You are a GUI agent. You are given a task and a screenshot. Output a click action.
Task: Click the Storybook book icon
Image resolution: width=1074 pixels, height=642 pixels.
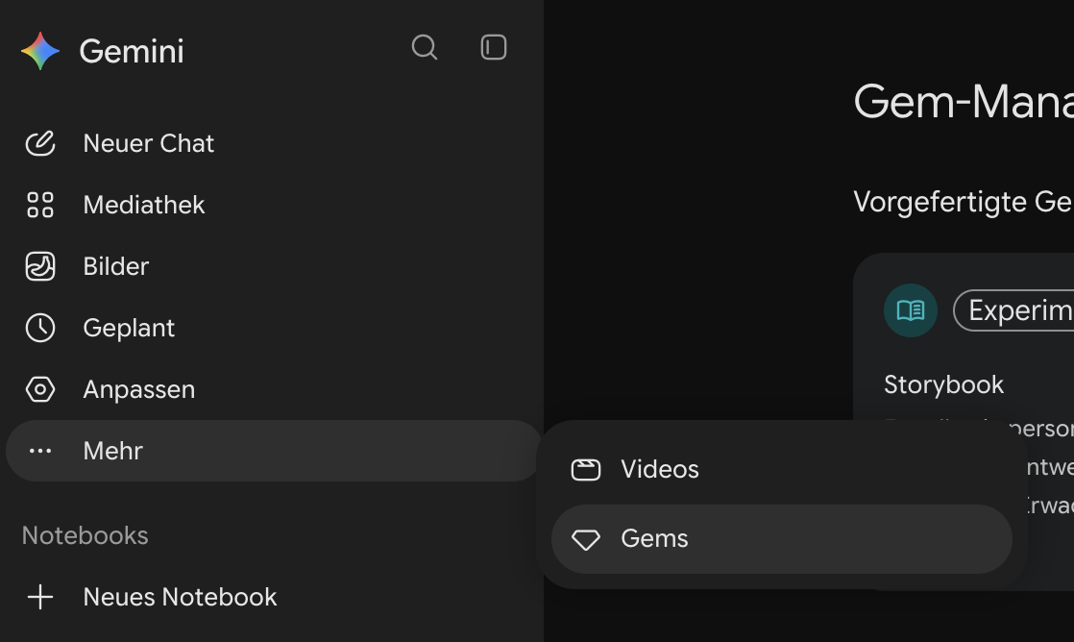click(911, 310)
